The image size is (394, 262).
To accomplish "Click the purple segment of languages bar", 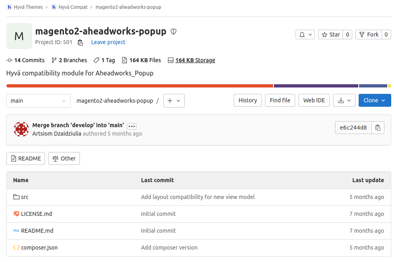I will (x=316, y=86).
